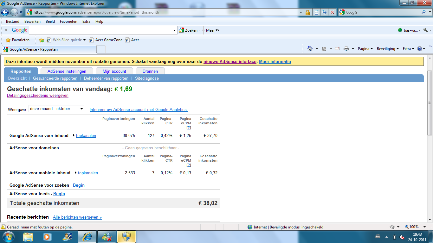The width and height of the screenshot is (433, 243).
Task: Switch to the AdSense instellingen tab
Action: [x=67, y=71]
